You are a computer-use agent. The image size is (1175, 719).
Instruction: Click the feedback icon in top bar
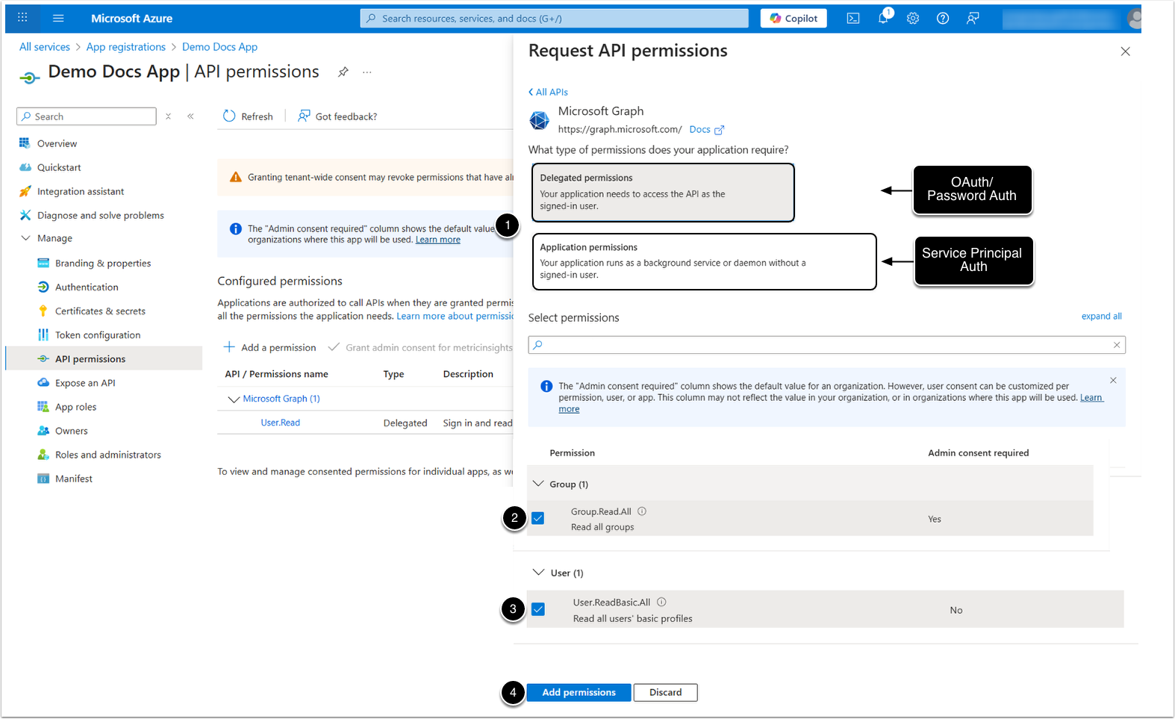(x=973, y=19)
